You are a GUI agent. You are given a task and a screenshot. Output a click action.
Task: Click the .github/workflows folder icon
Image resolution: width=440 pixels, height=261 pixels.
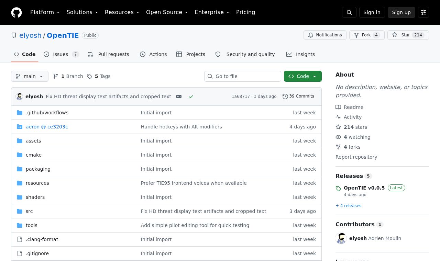20,113
